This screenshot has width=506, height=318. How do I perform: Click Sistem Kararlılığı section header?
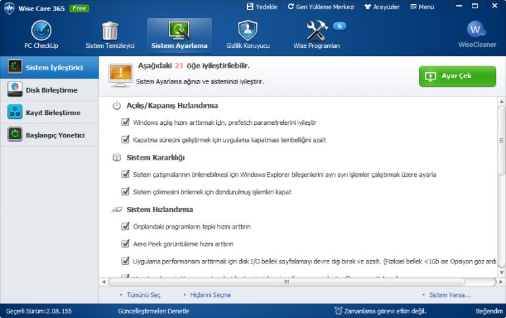point(156,158)
